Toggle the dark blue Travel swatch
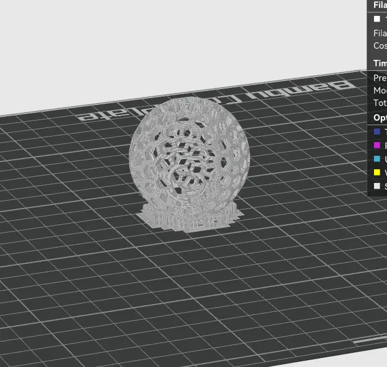The height and width of the screenshot is (367, 387). [377, 131]
